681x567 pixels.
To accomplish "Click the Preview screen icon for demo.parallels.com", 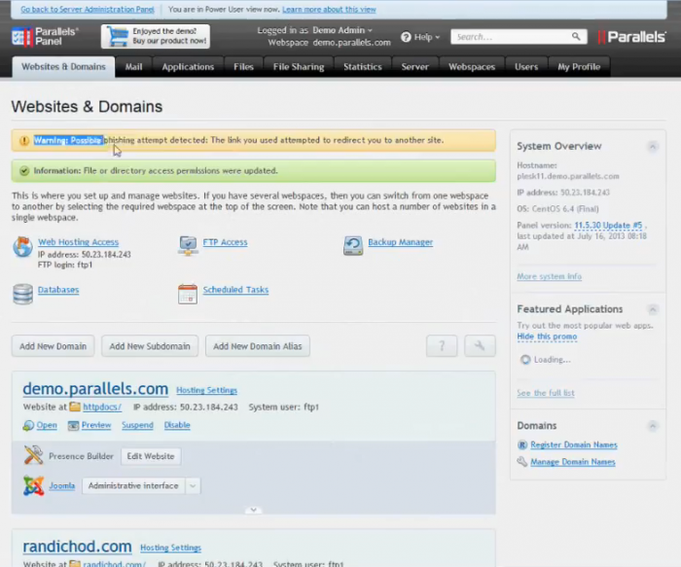I will click(x=73, y=425).
